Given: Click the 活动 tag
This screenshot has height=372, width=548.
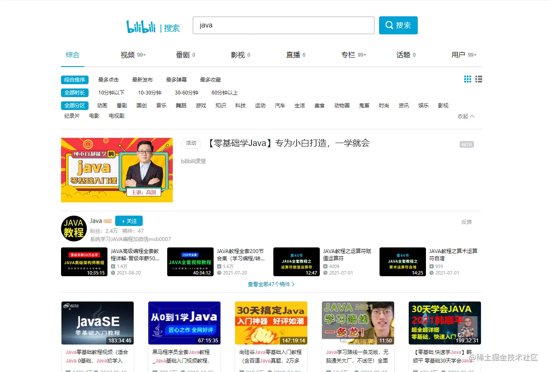Looking at the screenshot, I should [x=191, y=143].
